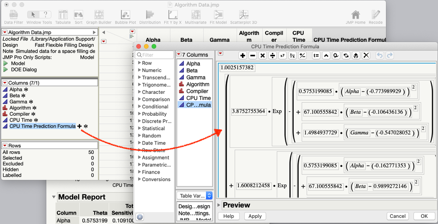The image size is (438, 224).
Task: Select the CPU Time column in Columns panel
Action: pos(21,120)
